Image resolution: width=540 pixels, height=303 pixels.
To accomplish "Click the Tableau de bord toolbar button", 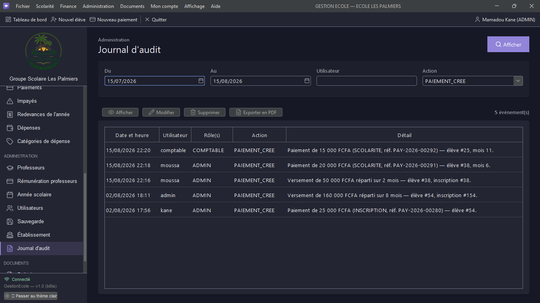I will point(26,20).
